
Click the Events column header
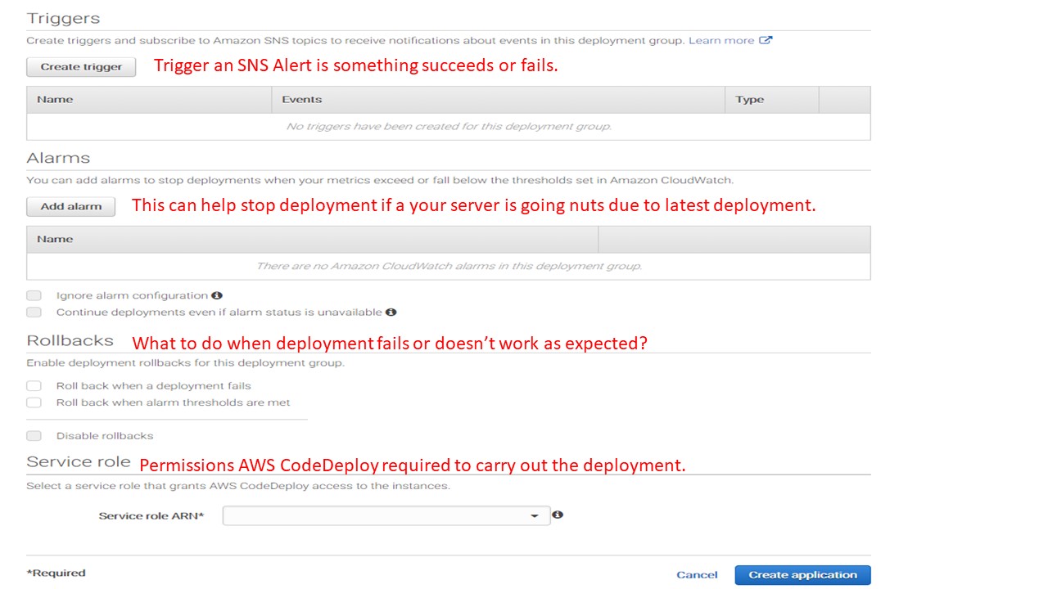[x=301, y=99]
